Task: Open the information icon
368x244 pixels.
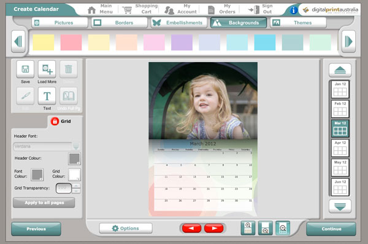Action: click(x=294, y=10)
